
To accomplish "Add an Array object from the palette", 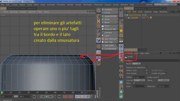I will click(110, 19).
